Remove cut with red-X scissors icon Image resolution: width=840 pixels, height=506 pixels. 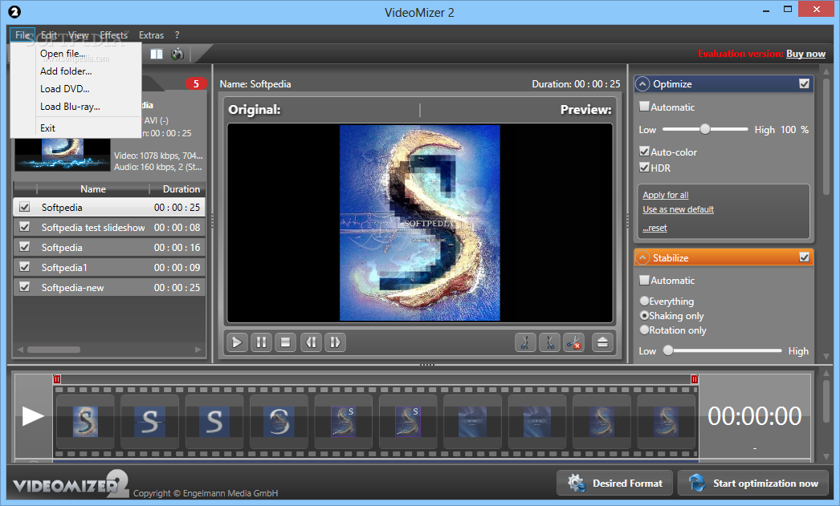[x=573, y=342]
